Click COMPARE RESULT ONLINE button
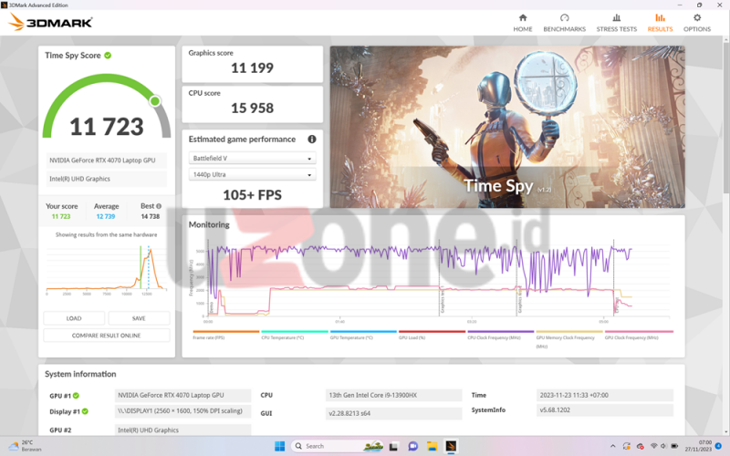730x456 pixels. pyautogui.click(x=106, y=336)
